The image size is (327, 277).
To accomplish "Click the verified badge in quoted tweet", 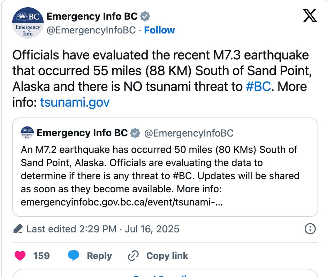I will pos(135,133).
